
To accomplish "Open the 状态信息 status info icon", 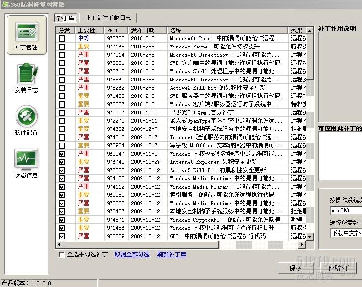I will coord(26,163).
